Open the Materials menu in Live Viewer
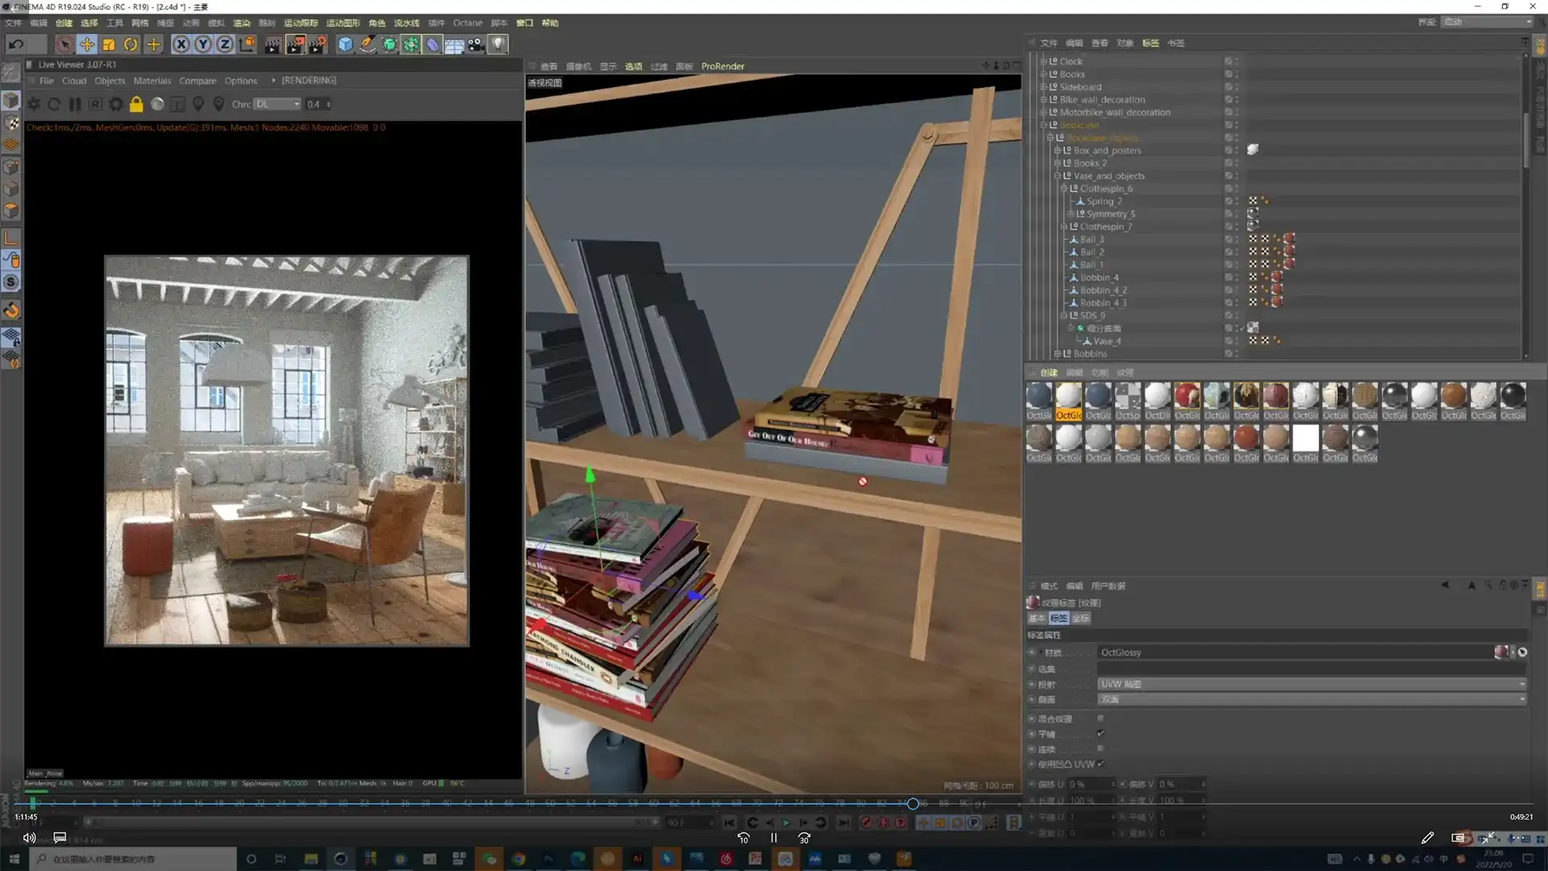The width and height of the screenshot is (1548, 871). (x=152, y=81)
